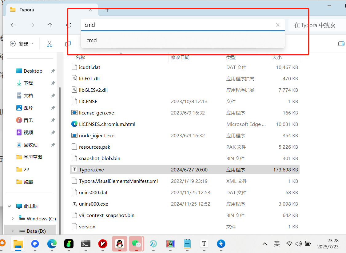Image resolution: width=346 pixels, height=253 pixels.
Task: Click the 在 Typora 中搜索 search box
Action: point(317,25)
